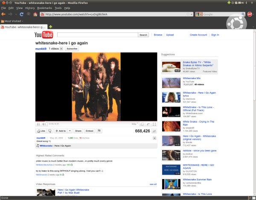Bookmark this page with the star icon
This screenshot has width=256, height=200.
coord(188,15)
